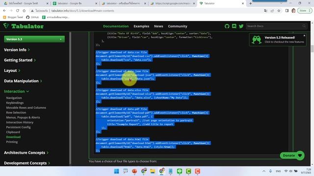The height and width of the screenshot is (176, 314).
Task: Open the Examples menu item
Action: [141, 26]
